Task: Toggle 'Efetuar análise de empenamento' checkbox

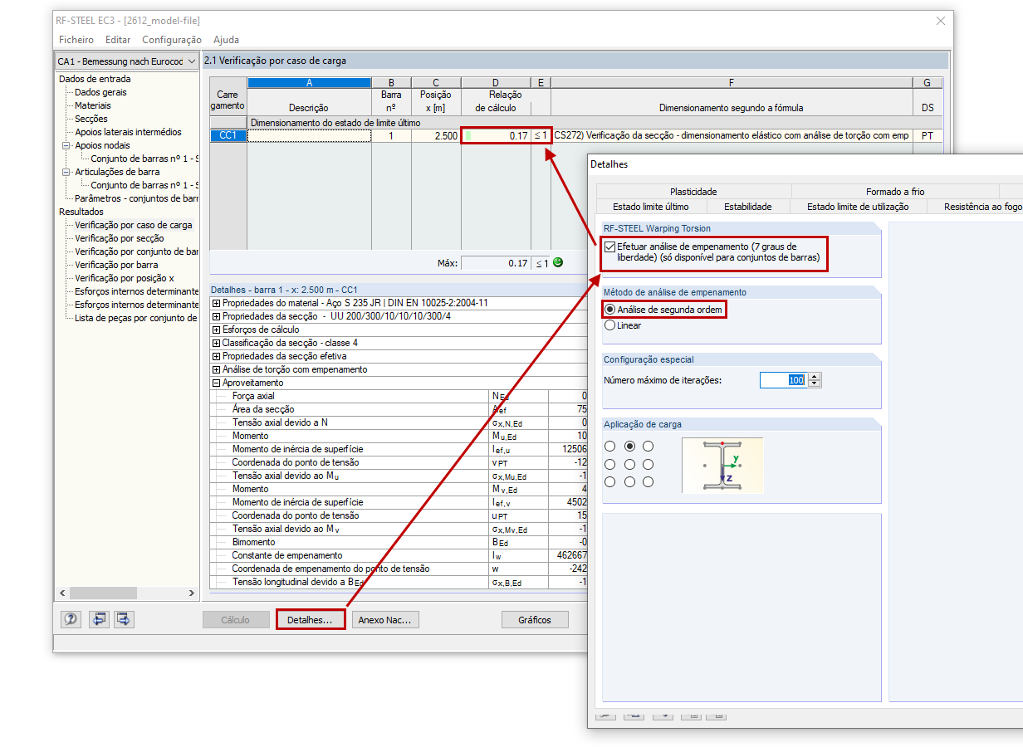Action: tap(610, 247)
